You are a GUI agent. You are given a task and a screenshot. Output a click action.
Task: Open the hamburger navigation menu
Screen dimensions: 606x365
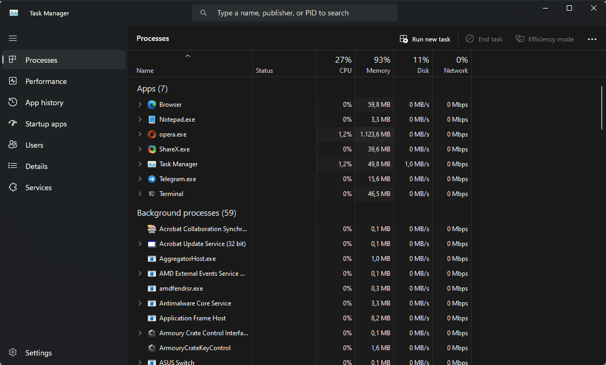click(13, 38)
